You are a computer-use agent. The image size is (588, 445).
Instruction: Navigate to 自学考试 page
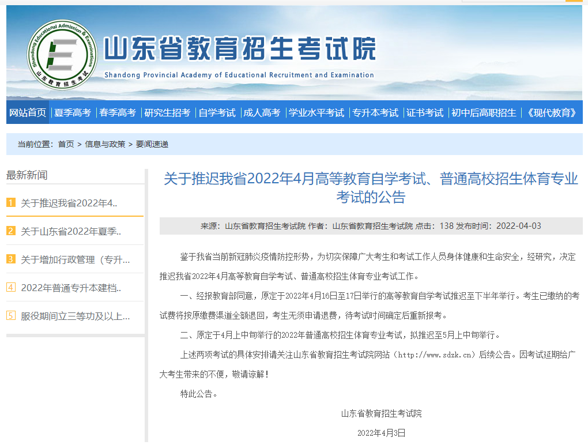pos(217,113)
